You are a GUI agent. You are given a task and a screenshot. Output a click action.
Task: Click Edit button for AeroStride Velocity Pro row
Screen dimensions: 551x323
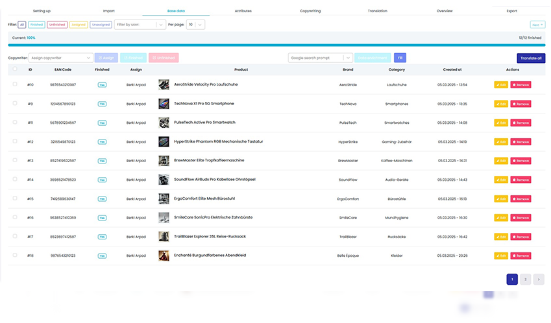pyautogui.click(x=501, y=85)
